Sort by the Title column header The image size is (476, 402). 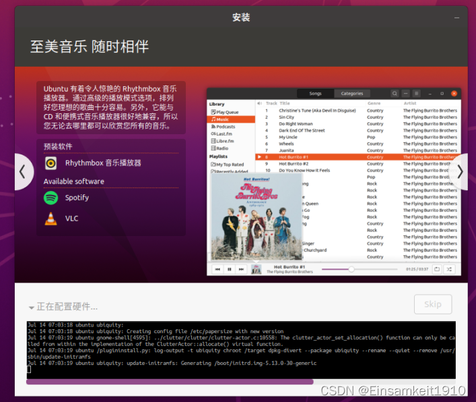coord(285,103)
